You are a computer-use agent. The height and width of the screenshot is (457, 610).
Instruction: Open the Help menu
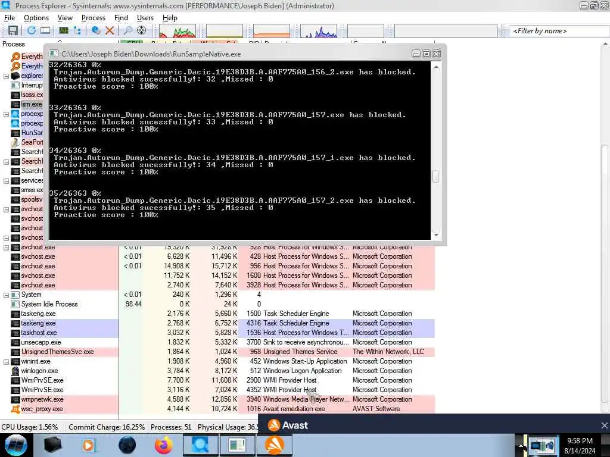click(x=170, y=18)
